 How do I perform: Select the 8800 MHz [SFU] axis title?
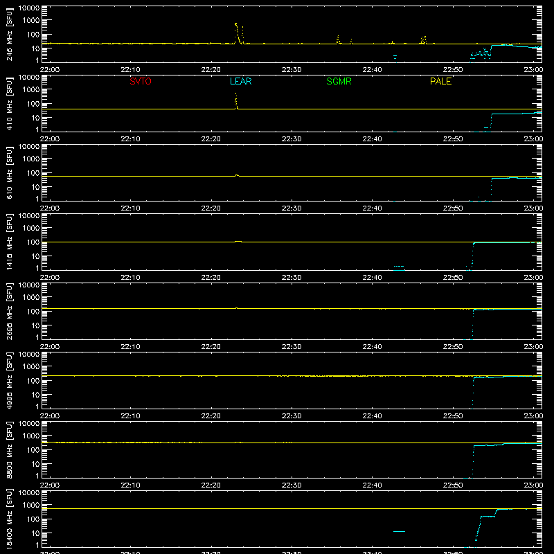pos(9,450)
